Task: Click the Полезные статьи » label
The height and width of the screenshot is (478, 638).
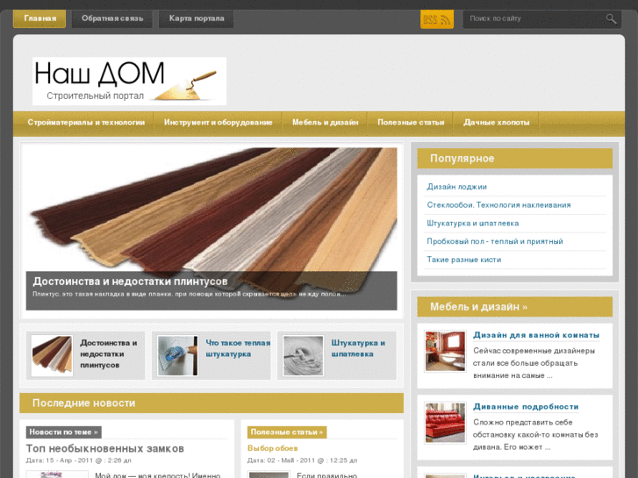Action: 286,432
